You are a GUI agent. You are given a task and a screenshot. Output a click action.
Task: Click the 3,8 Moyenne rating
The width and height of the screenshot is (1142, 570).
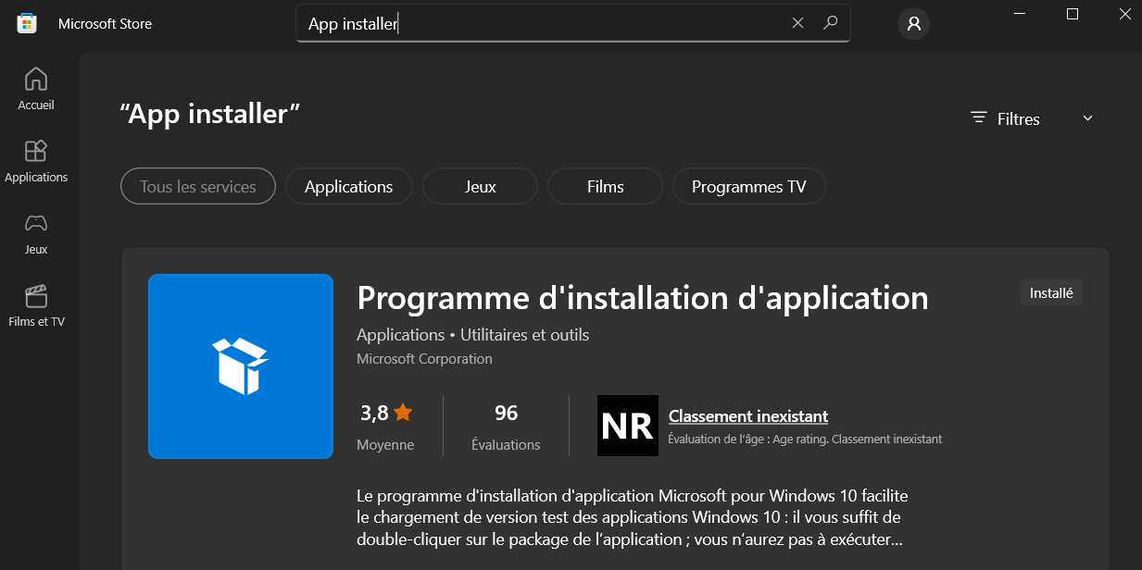click(x=386, y=427)
